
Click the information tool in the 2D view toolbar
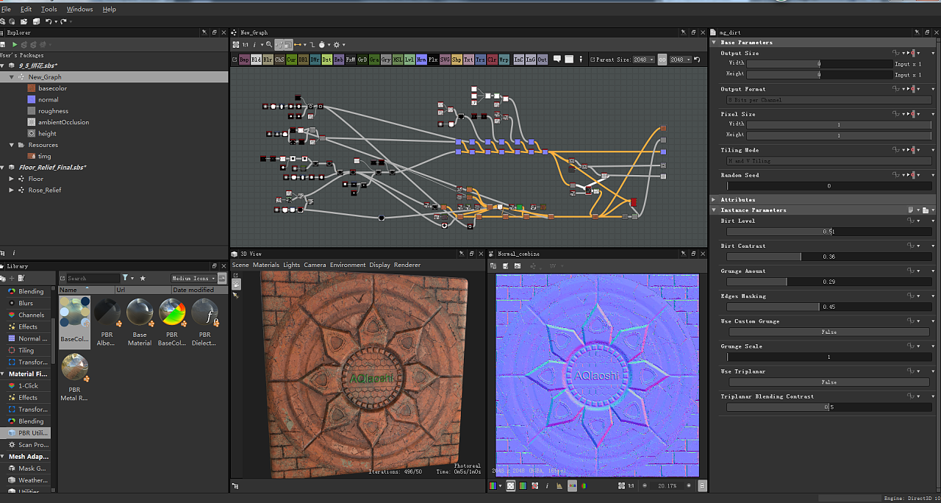click(x=547, y=485)
